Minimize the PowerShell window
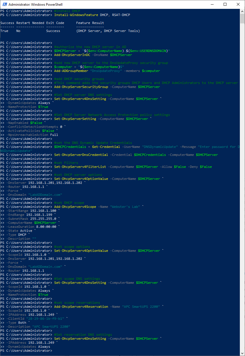Image resolution: width=245 pixels, height=356 pixels. click(x=212, y=5)
